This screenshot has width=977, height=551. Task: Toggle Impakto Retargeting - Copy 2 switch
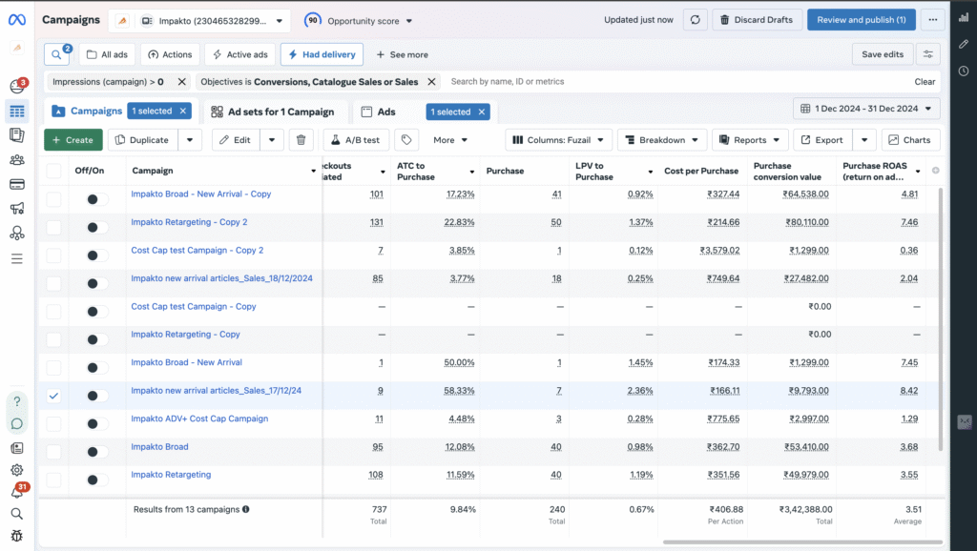tap(96, 227)
